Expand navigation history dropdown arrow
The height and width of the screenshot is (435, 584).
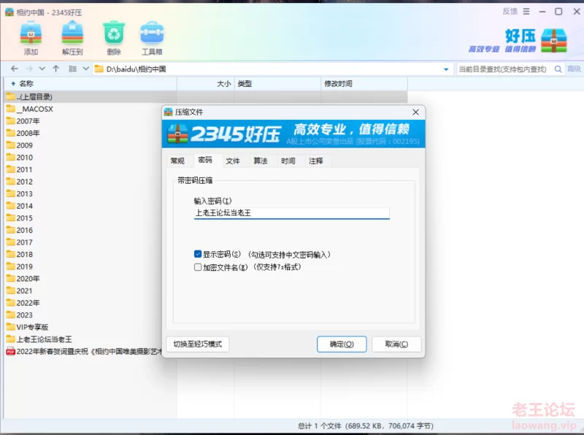pyautogui.click(x=42, y=69)
